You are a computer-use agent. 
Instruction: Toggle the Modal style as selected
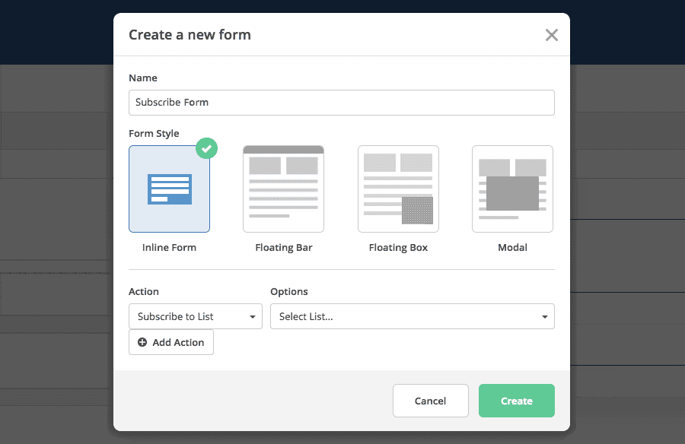coord(512,188)
